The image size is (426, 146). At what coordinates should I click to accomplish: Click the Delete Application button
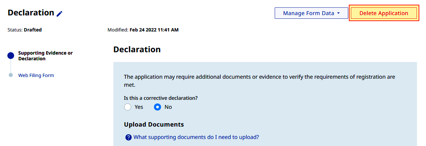(x=384, y=13)
